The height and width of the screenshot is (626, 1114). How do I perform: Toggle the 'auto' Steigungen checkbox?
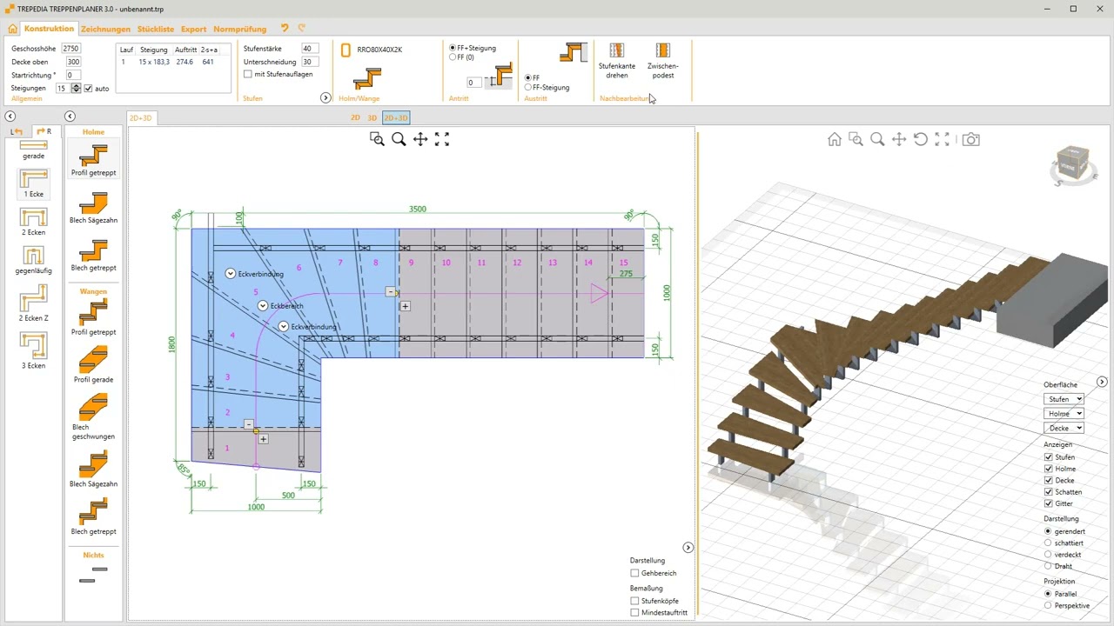[88, 88]
